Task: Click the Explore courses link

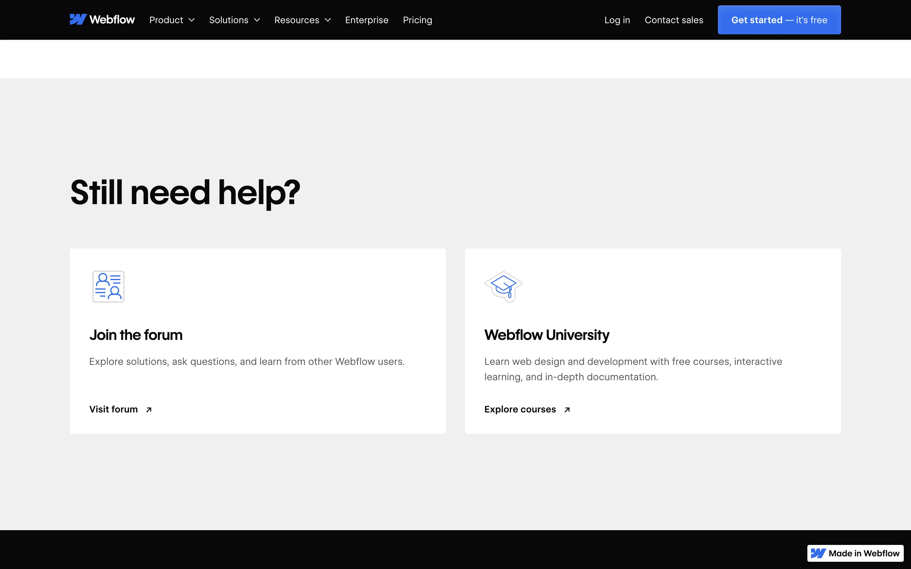Action: click(520, 409)
